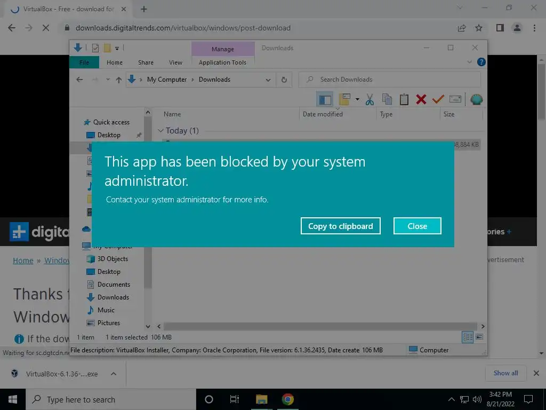546x410 pixels.
Task: Open the Customize Quick Access Toolbar dropdown
Action: pyautogui.click(x=117, y=48)
